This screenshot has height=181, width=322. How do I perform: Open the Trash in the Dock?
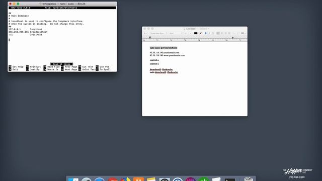click(x=249, y=179)
